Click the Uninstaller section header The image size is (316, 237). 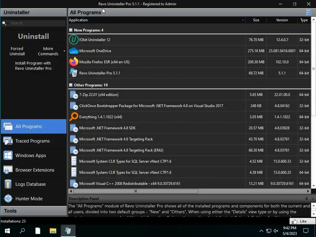34,12
